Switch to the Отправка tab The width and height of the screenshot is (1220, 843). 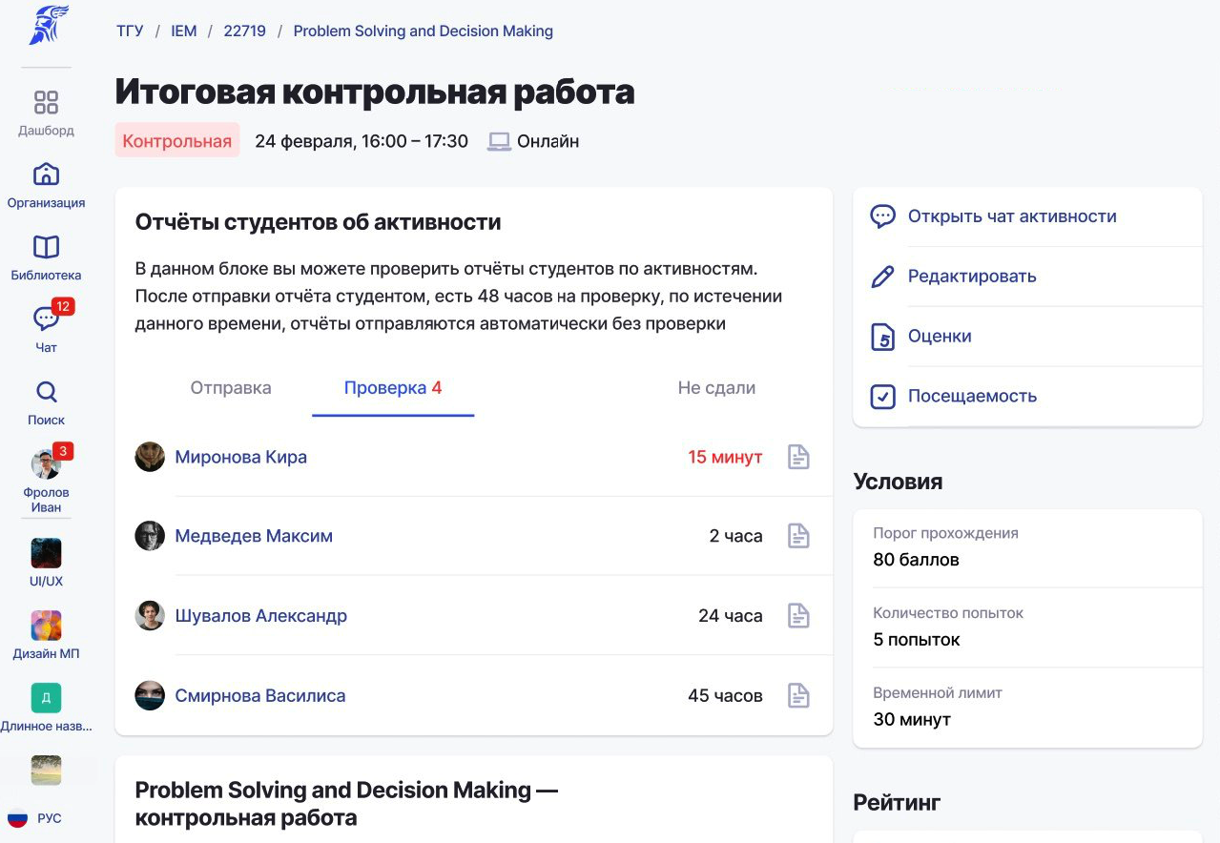tap(231, 388)
